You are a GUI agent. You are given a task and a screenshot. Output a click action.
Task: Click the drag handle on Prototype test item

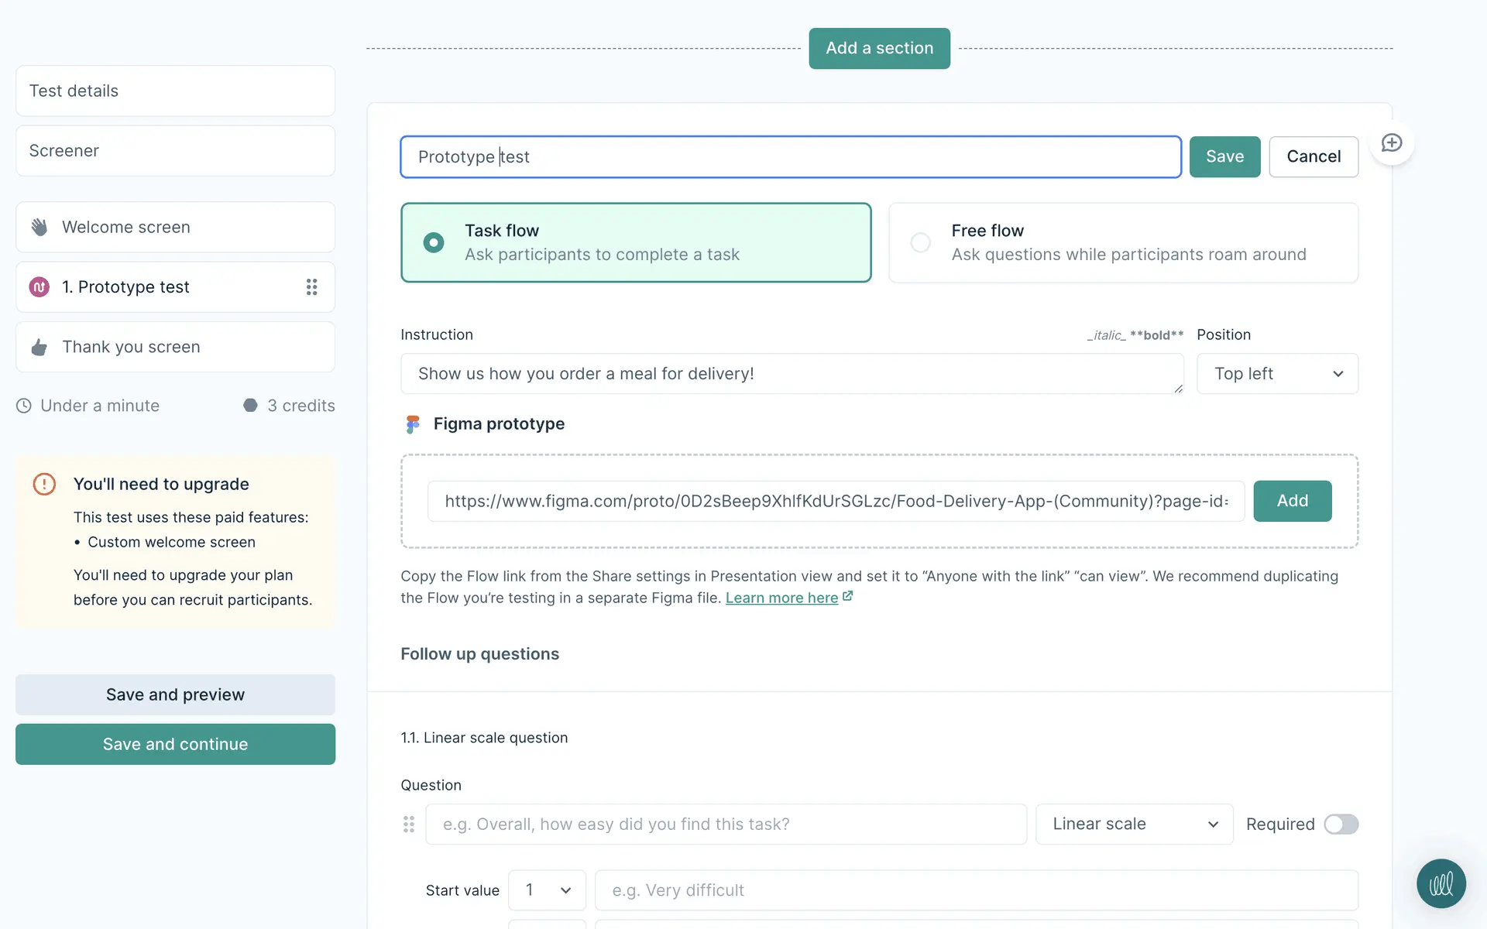point(311,287)
